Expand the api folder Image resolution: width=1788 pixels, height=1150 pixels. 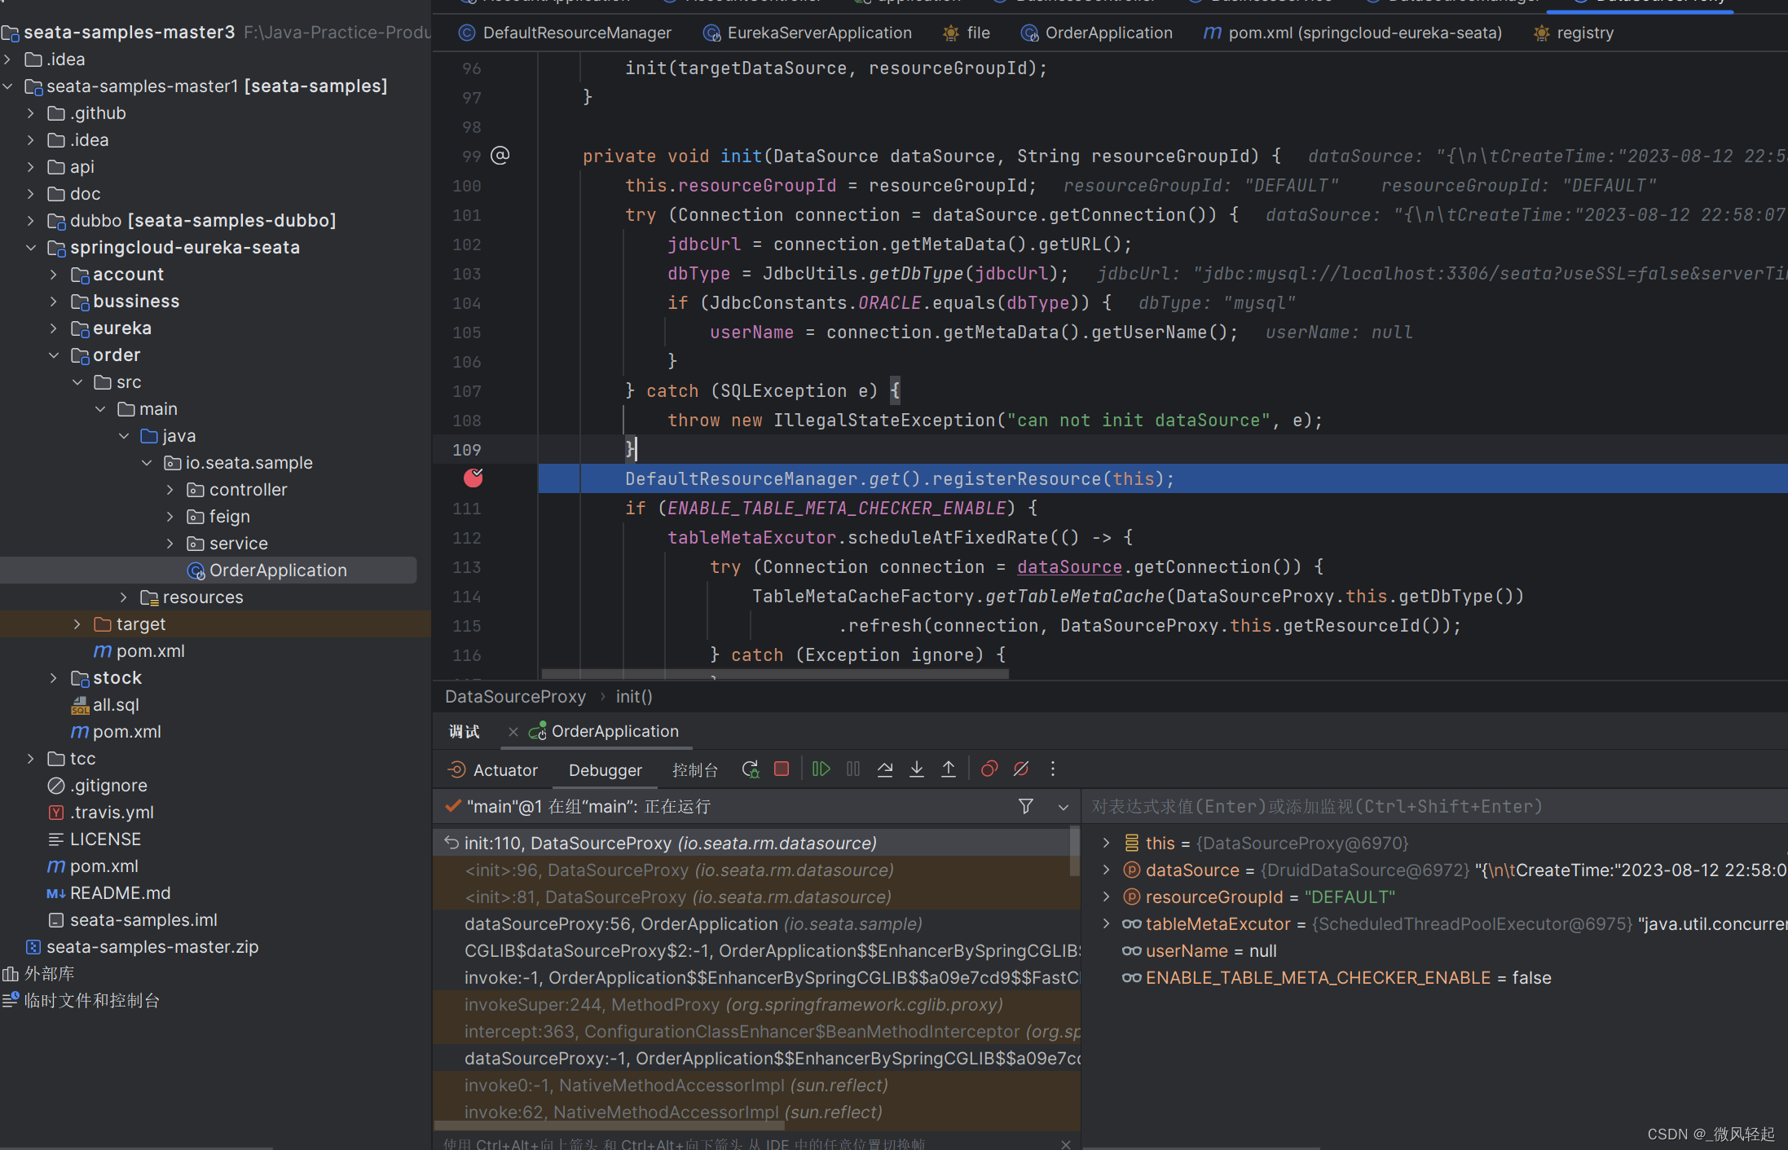point(31,167)
